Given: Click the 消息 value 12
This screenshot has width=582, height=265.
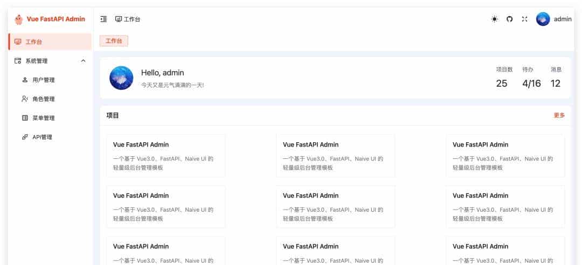Looking at the screenshot, I should coord(555,83).
